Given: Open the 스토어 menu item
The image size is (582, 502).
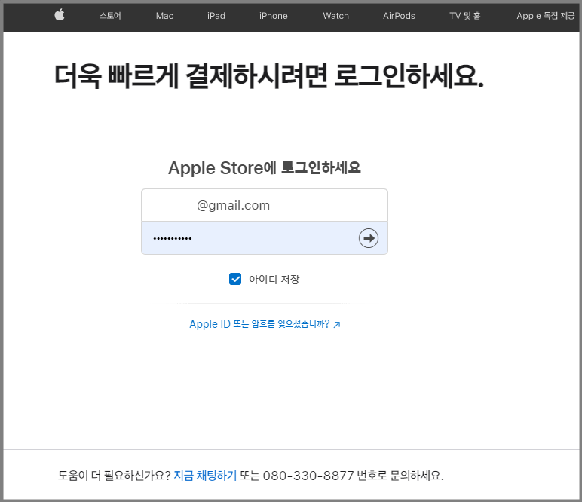Looking at the screenshot, I should click(110, 16).
